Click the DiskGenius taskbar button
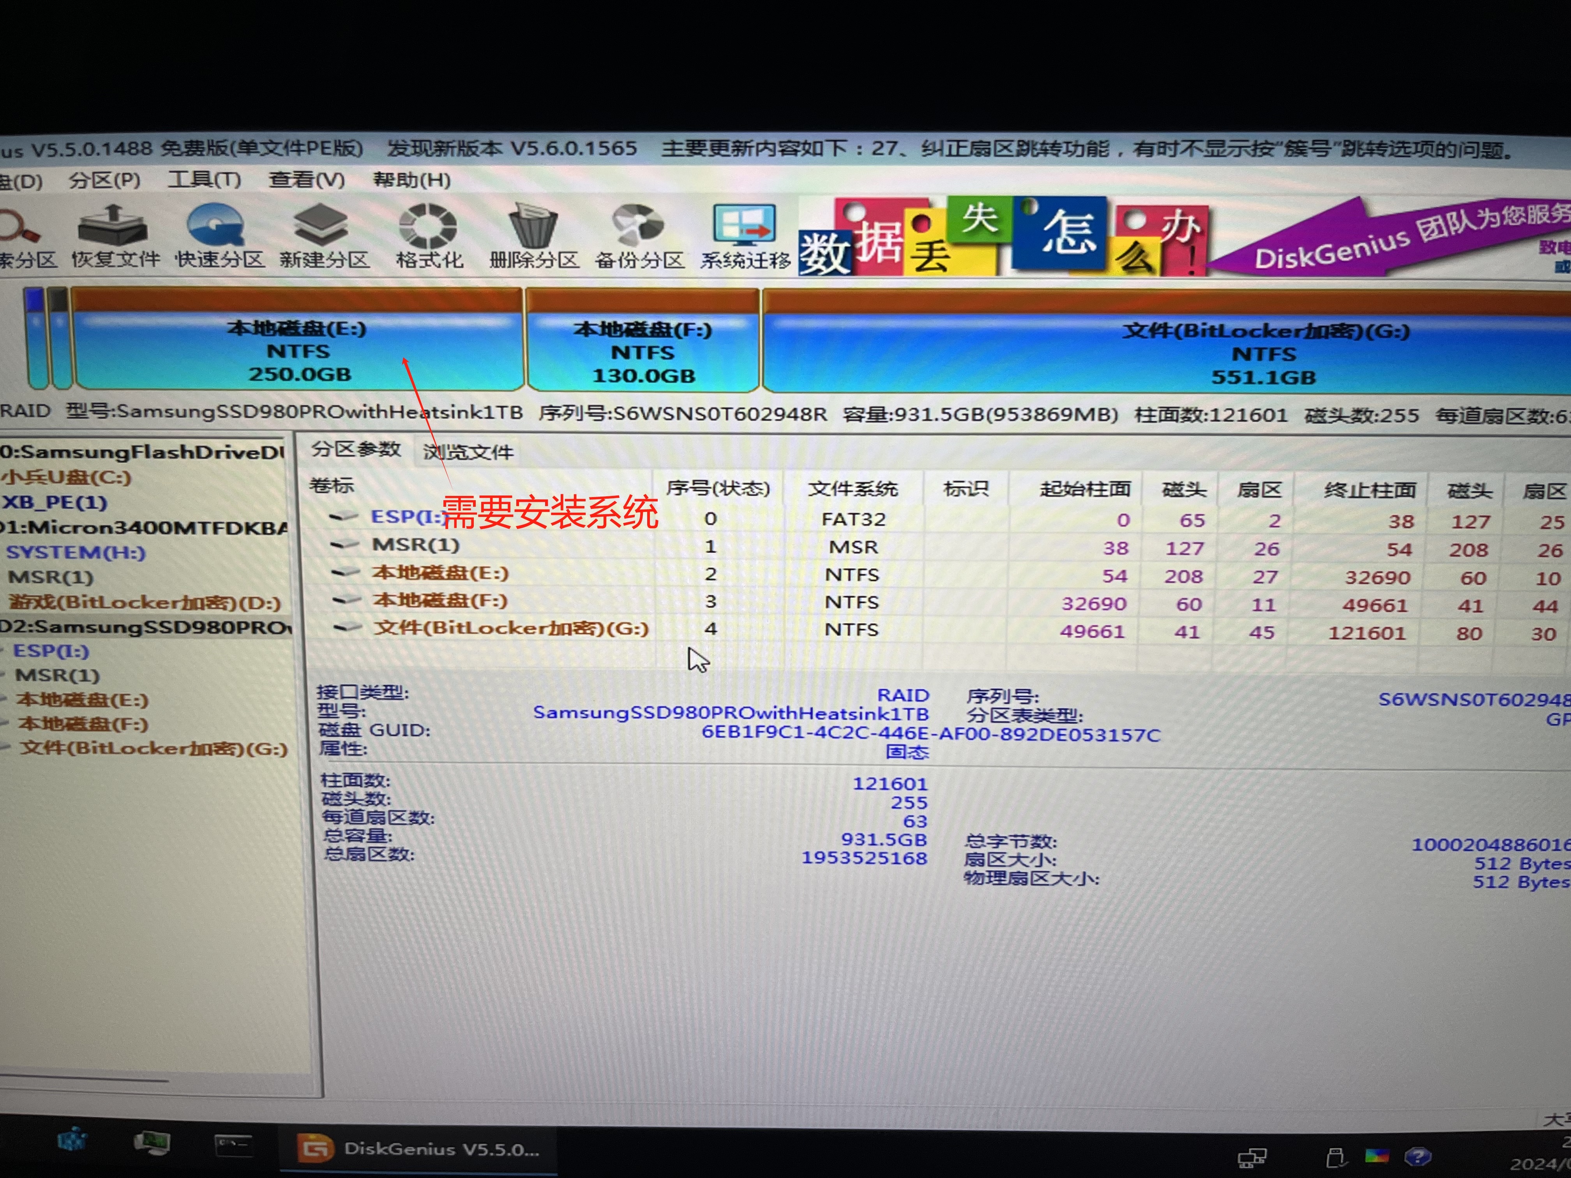This screenshot has width=1571, height=1178. (x=419, y=1149)
